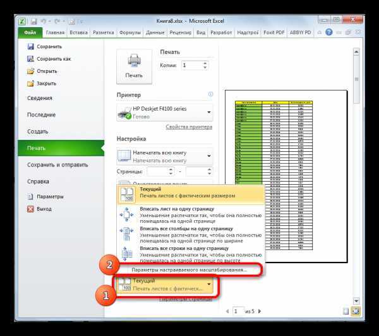Open the Справка section
The width and height of the screenshot is (379, 336).
[38, 182]
